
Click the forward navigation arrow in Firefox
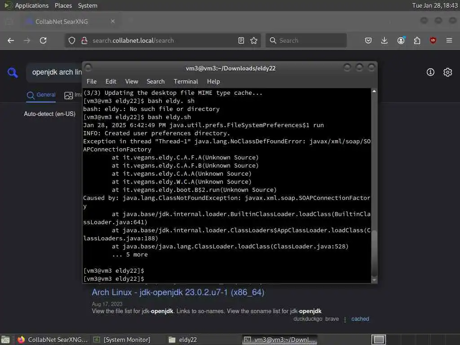(27, 40)
